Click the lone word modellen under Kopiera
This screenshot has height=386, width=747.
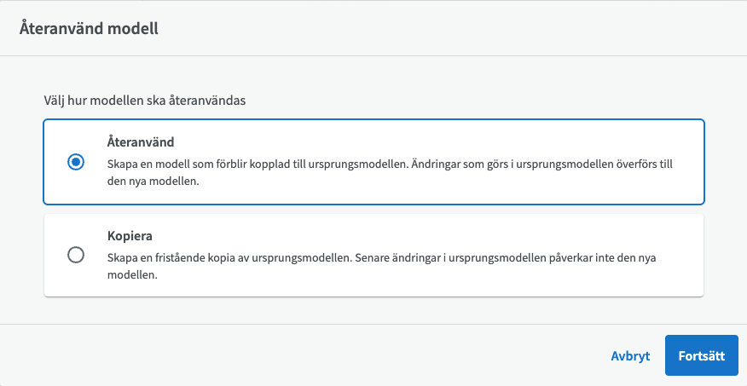click(132, 275)
